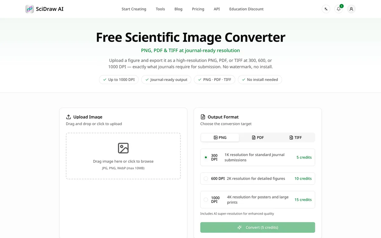Open the user account icon
Viewport: 381px width, 238px height.
[351, 9]
